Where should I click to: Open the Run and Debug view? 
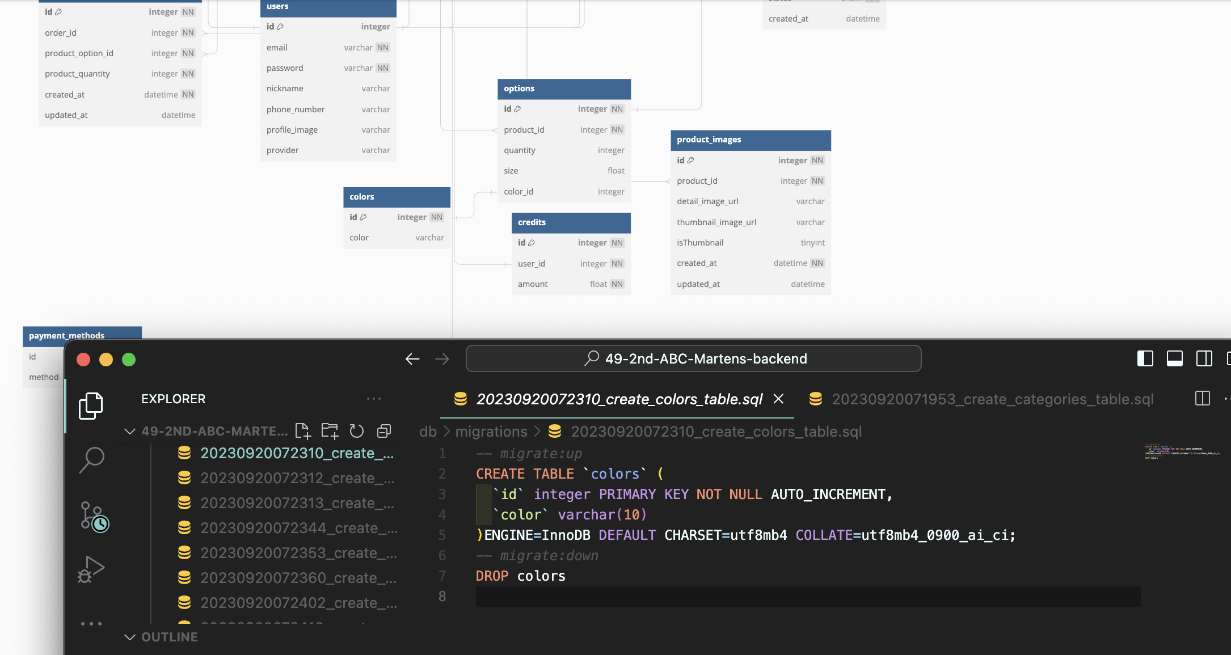point(91,569)
